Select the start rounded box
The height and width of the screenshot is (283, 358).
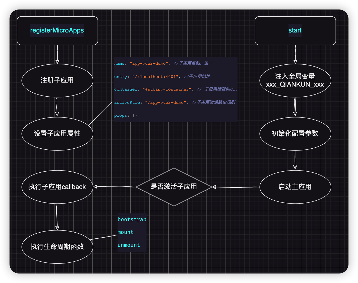click(295, 31)
